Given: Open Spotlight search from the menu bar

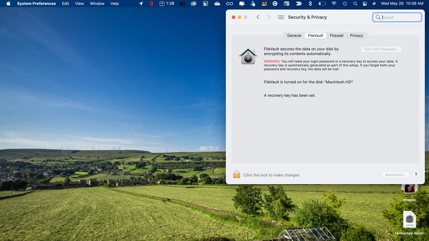Looking at the screenshot, I should [355, 3].
